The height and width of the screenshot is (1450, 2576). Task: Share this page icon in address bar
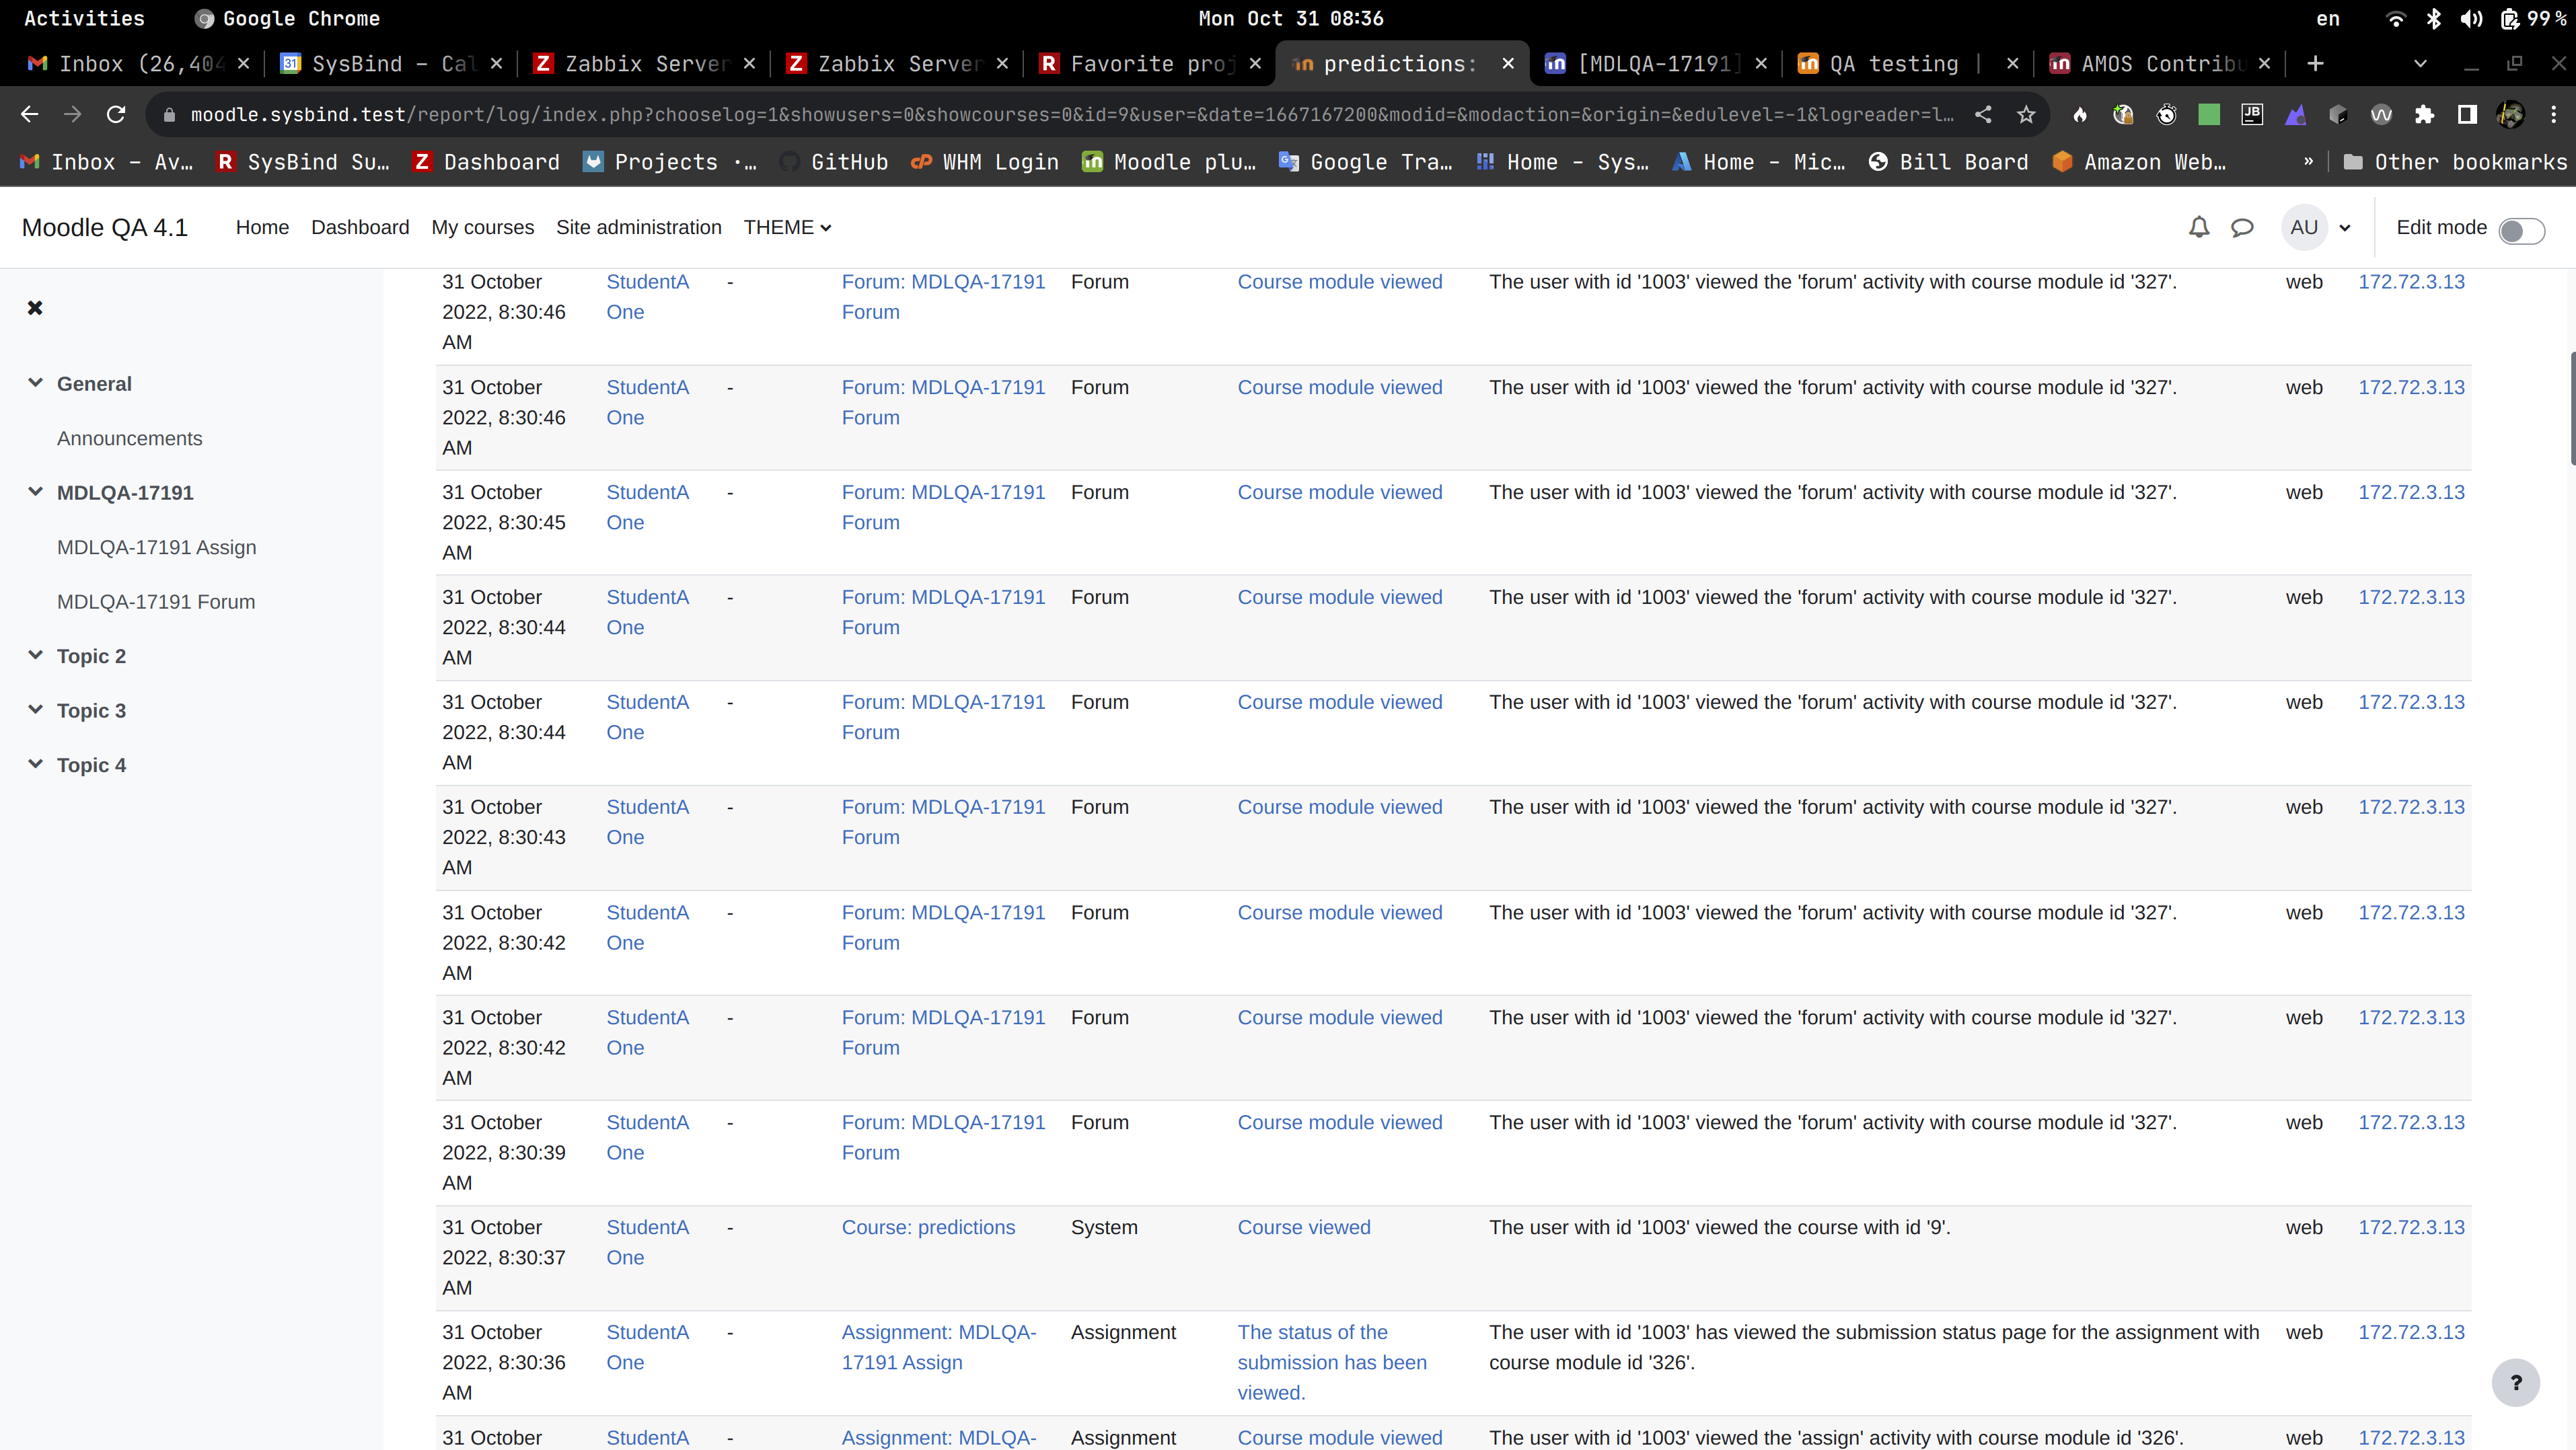(x=1983, y=115)
